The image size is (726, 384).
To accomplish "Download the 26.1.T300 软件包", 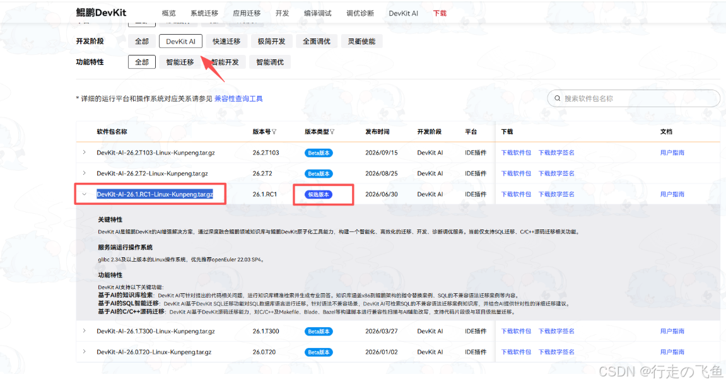I will pos(516,331).
